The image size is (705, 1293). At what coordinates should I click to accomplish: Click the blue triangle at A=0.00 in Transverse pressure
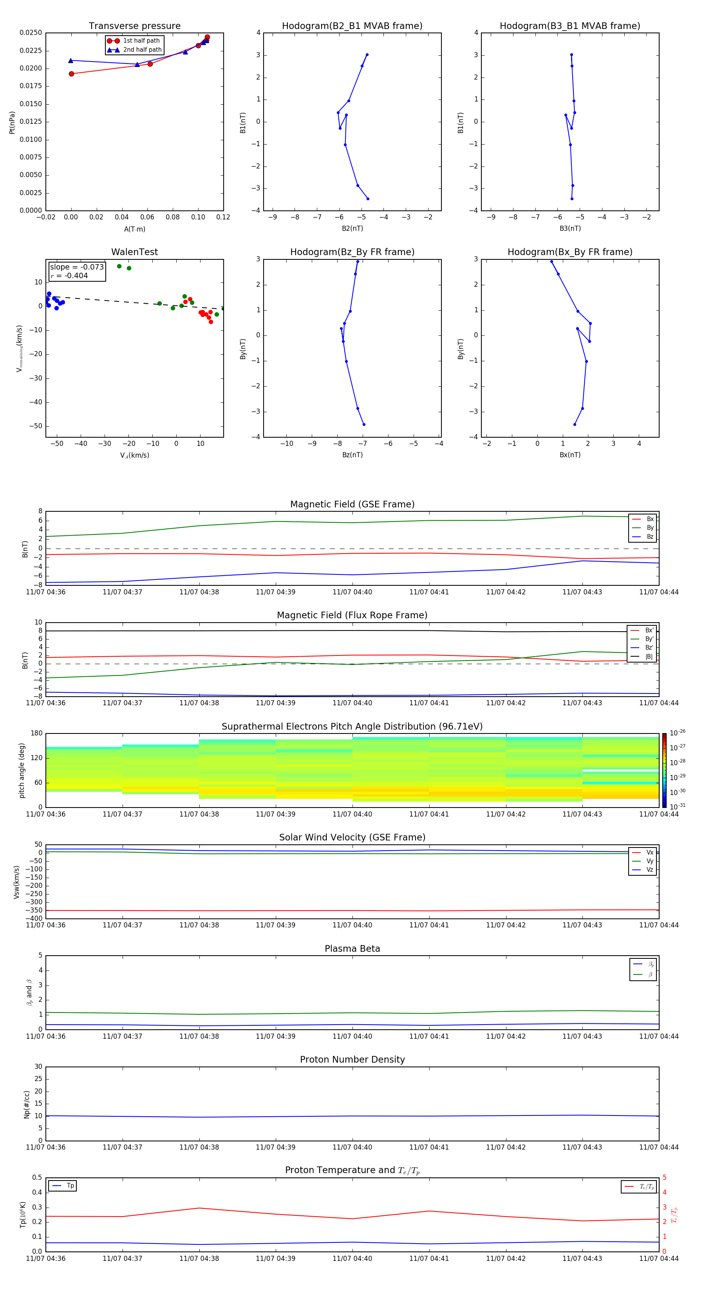[71, 61]
